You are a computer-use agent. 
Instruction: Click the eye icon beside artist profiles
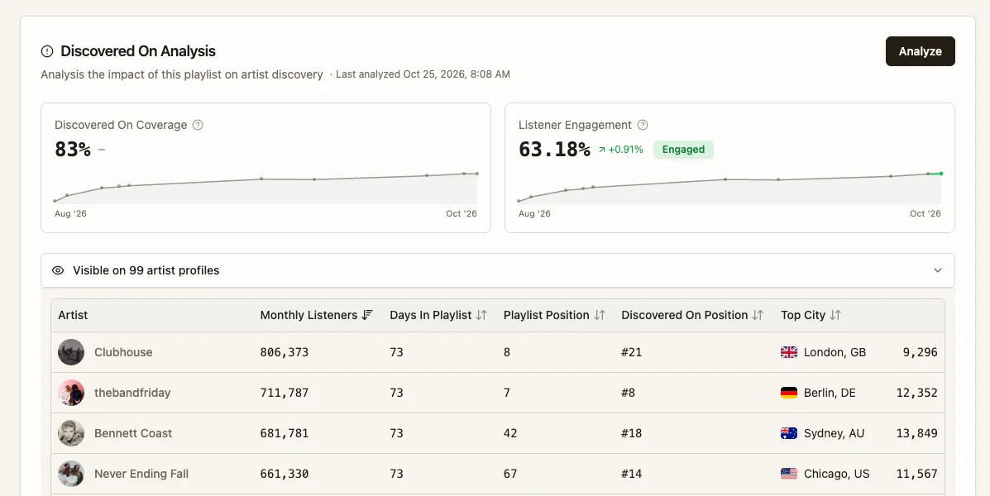(58, 270)
